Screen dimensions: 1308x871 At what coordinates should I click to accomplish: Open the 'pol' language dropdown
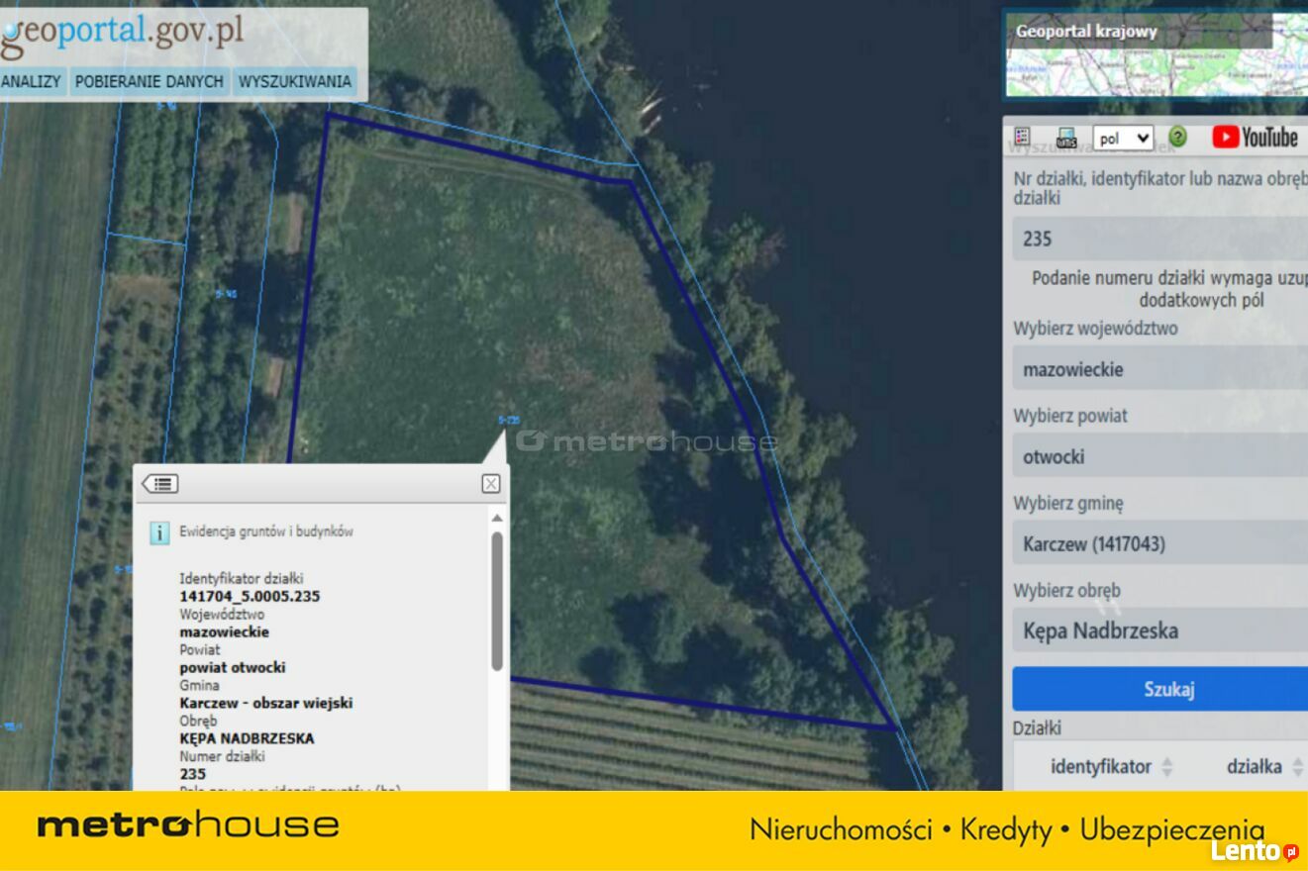point(1123,139)
